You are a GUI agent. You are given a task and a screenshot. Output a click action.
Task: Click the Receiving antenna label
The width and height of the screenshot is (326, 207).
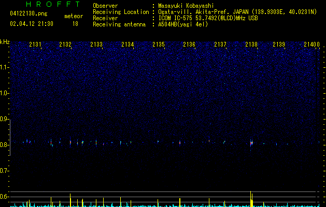click(119, 24)
